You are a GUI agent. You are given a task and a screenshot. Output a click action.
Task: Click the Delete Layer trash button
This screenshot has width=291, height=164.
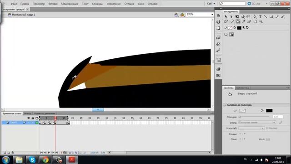13,153
